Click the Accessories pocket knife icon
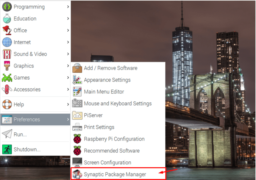Viewport: 256px width, 180px height. [7, 89]
